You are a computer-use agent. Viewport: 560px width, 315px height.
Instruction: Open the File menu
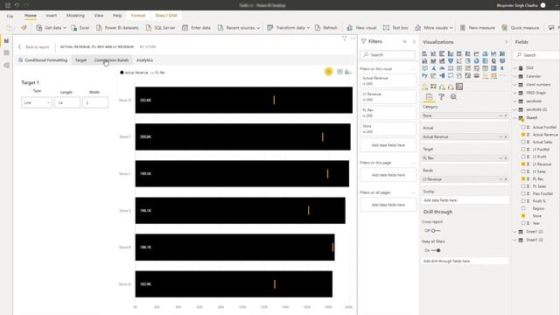(10, 16)
